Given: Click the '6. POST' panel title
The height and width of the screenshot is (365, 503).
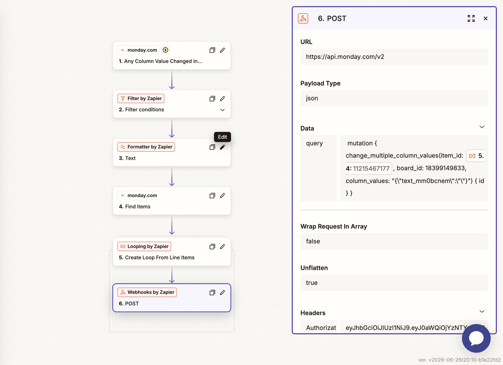Looking at the screenshot, I should tap(332, 18).
